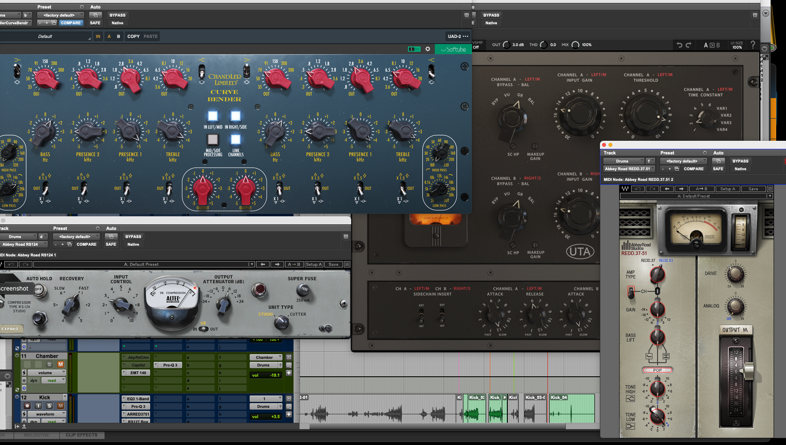Click copy settings icon in REDD.37-51 preset section
This screenshot has height=445, width=786.
pos(677,169)
